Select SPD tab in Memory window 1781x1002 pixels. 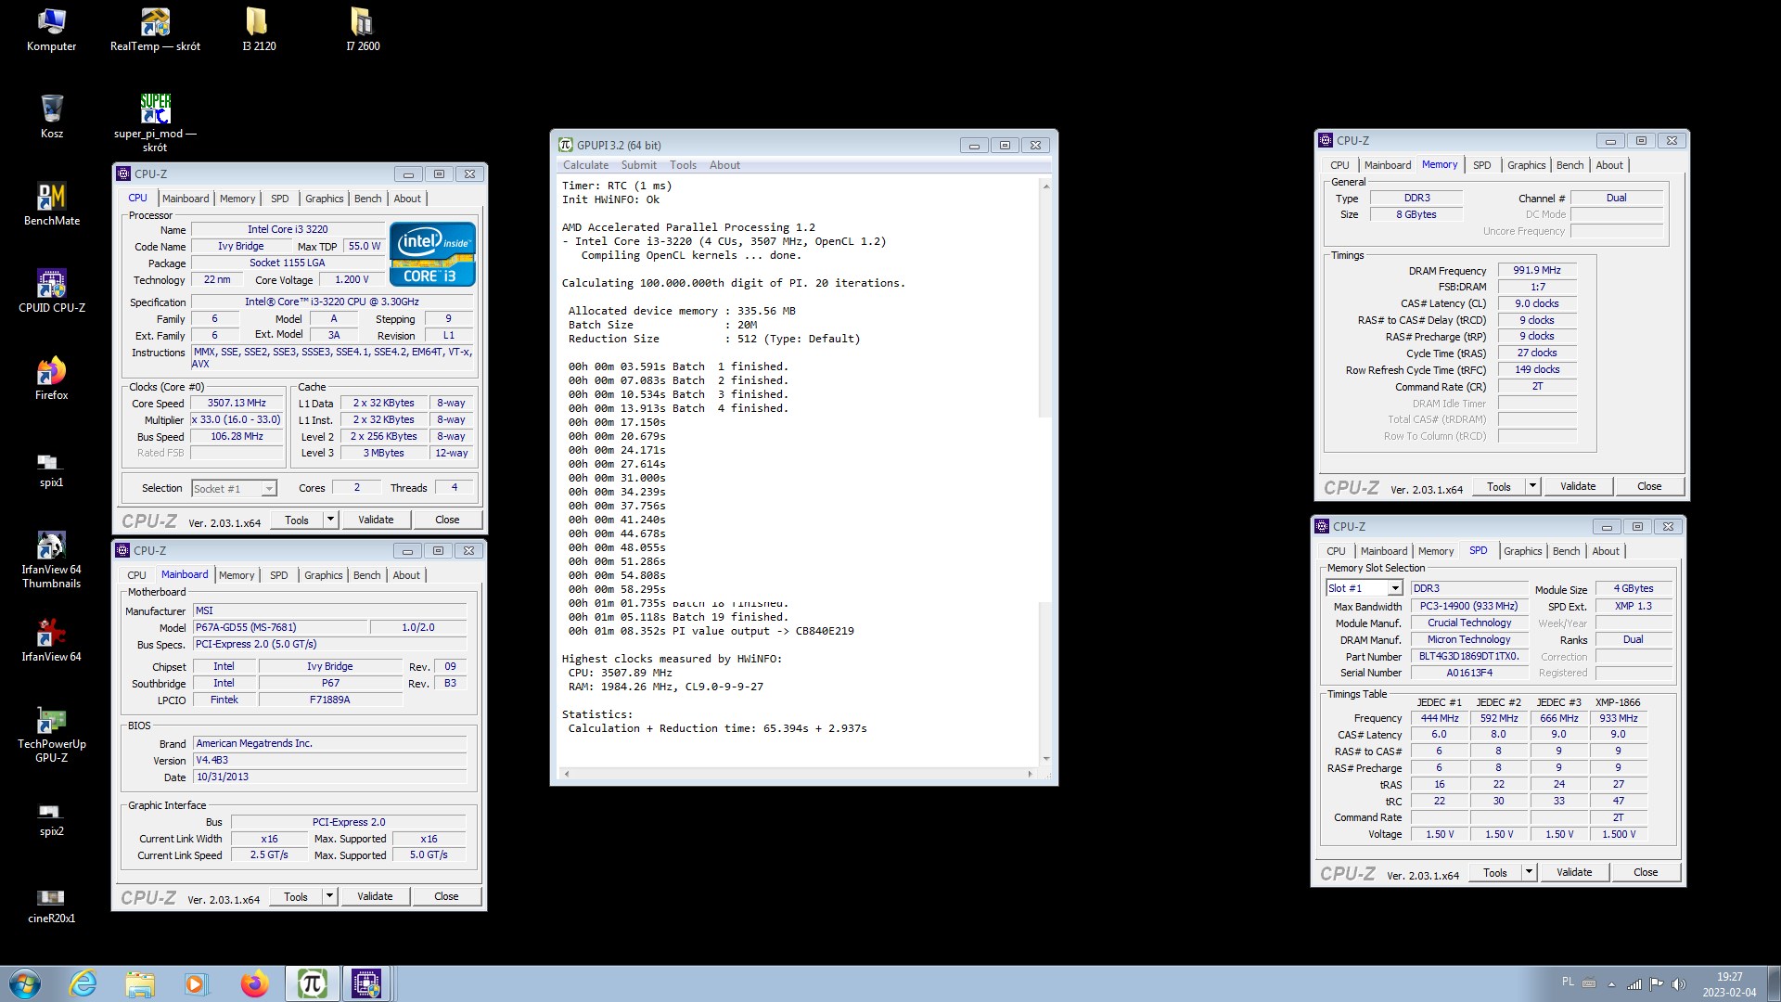point(1481,165)
